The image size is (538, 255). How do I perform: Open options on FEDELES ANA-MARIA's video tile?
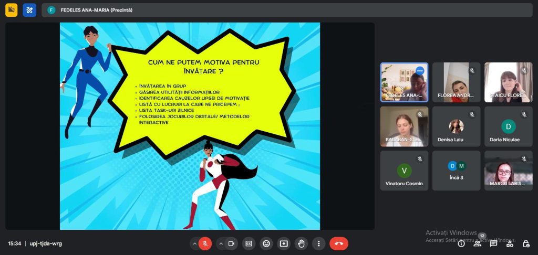420,71
